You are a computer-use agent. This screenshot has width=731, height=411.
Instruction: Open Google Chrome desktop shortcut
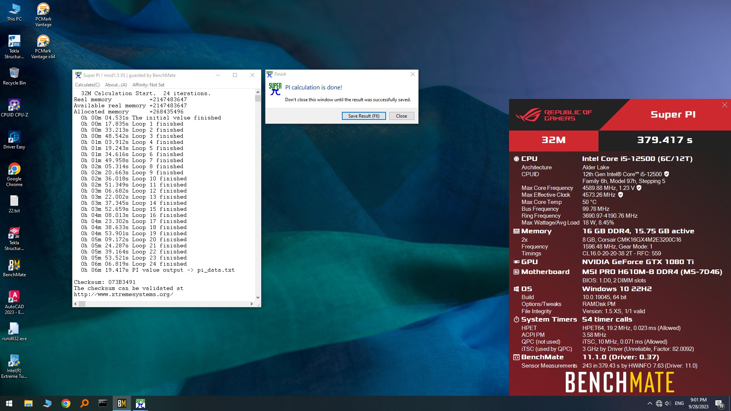click(x=14, y=175)
